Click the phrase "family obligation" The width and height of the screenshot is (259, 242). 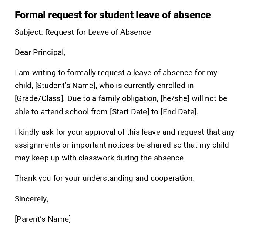pos(127,98)
